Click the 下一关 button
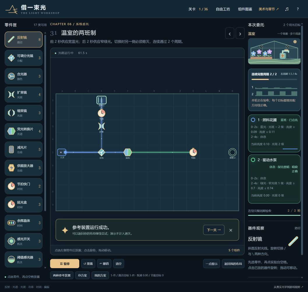Image resolution: width=308 pixels, height=292 pixels. 214,230
